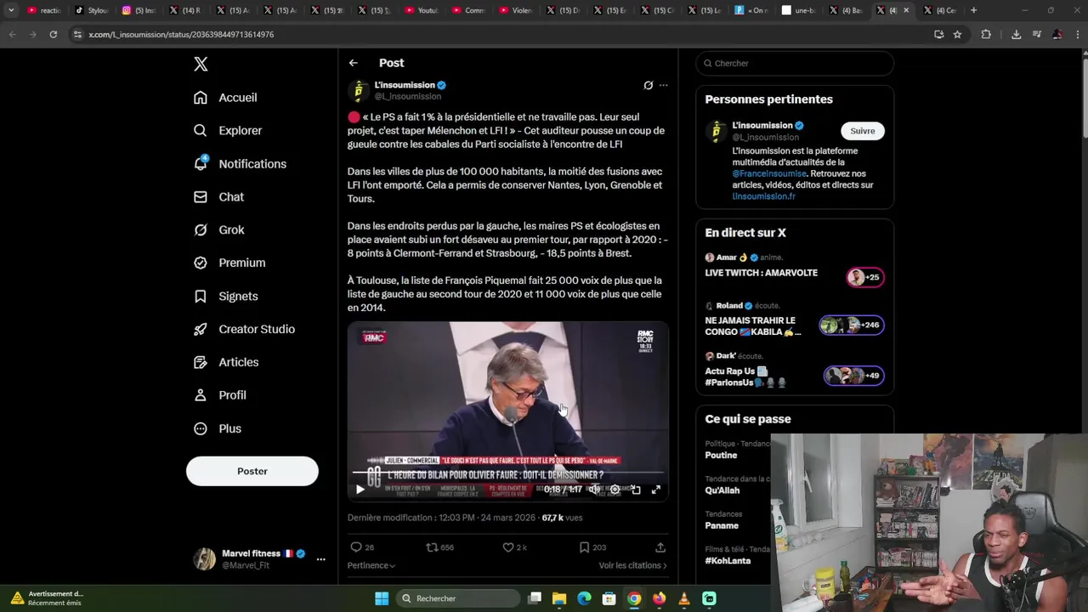The image size is (1088, 612).
Task: Open VLC media player from the taskbar
Action: click(x=684, y=598)
